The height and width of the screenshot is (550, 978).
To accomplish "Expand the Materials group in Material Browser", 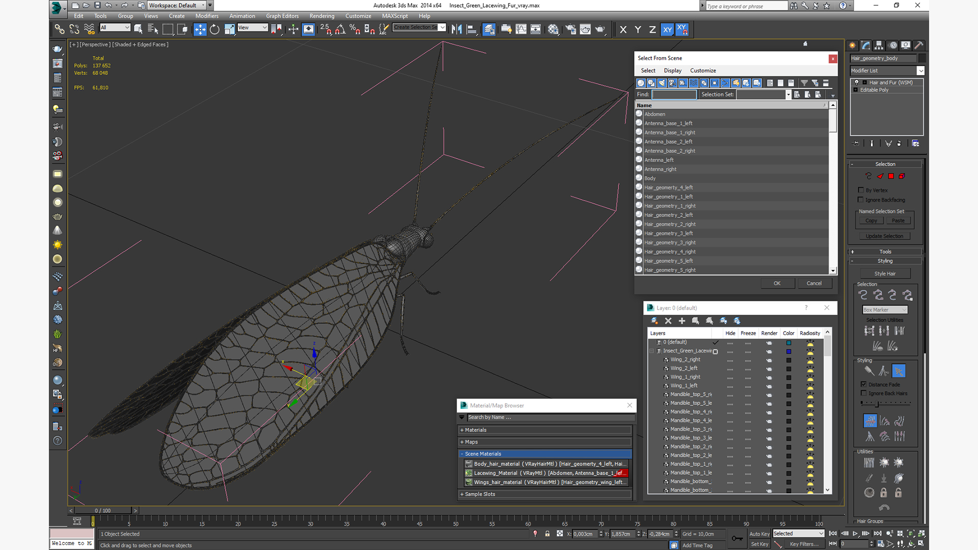I will [545, 430].
